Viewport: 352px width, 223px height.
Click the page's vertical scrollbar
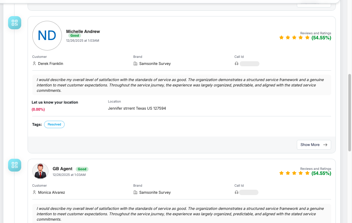click(349, 113)
